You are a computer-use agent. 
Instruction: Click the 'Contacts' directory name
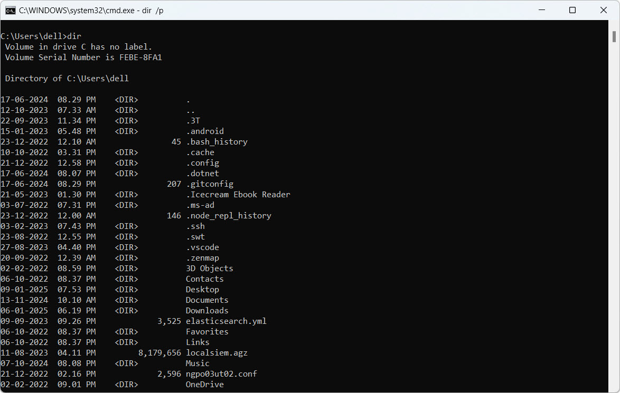205,279
